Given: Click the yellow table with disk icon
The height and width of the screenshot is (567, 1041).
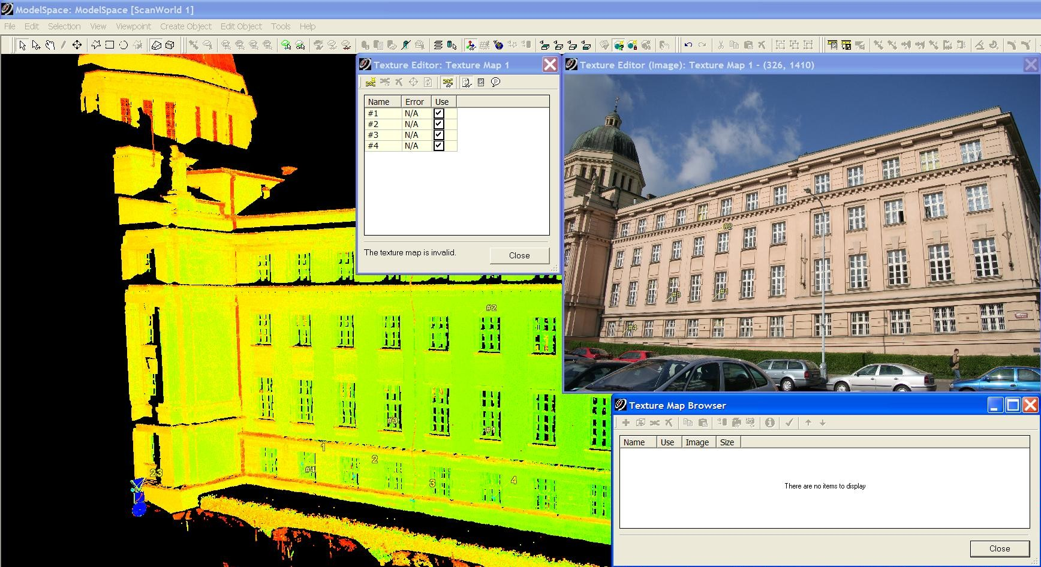Looking at the screenshot, I should (846, 45).
